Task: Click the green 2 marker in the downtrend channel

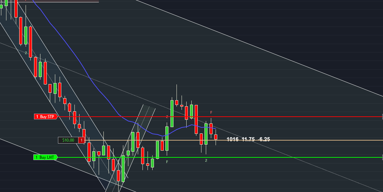Action: pyautogui.click(x=26, y=53)
